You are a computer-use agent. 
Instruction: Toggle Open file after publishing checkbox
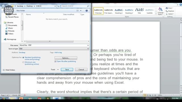(x=55, y=61)
